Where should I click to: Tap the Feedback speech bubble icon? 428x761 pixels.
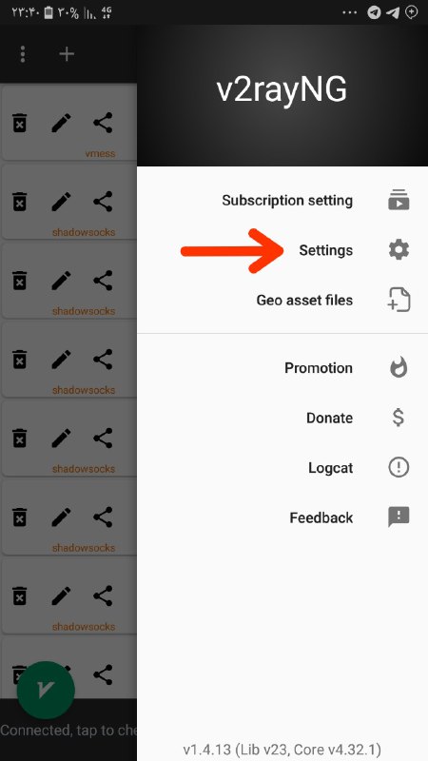(399, 517)
